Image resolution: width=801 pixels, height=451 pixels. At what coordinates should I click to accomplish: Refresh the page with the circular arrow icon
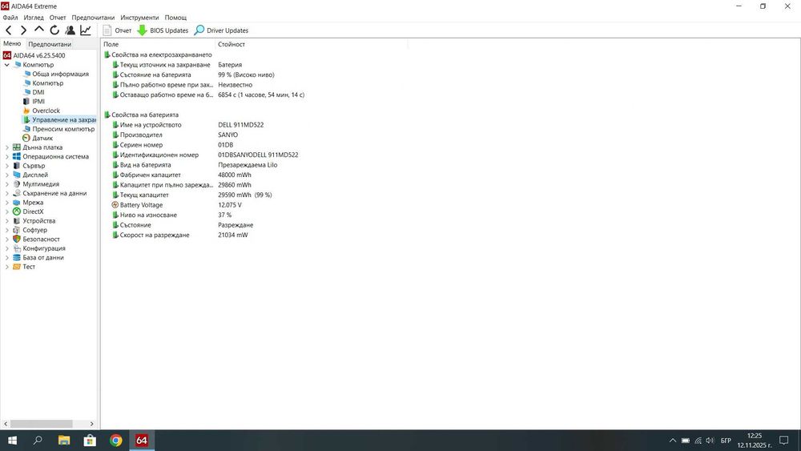pos(54,30)
